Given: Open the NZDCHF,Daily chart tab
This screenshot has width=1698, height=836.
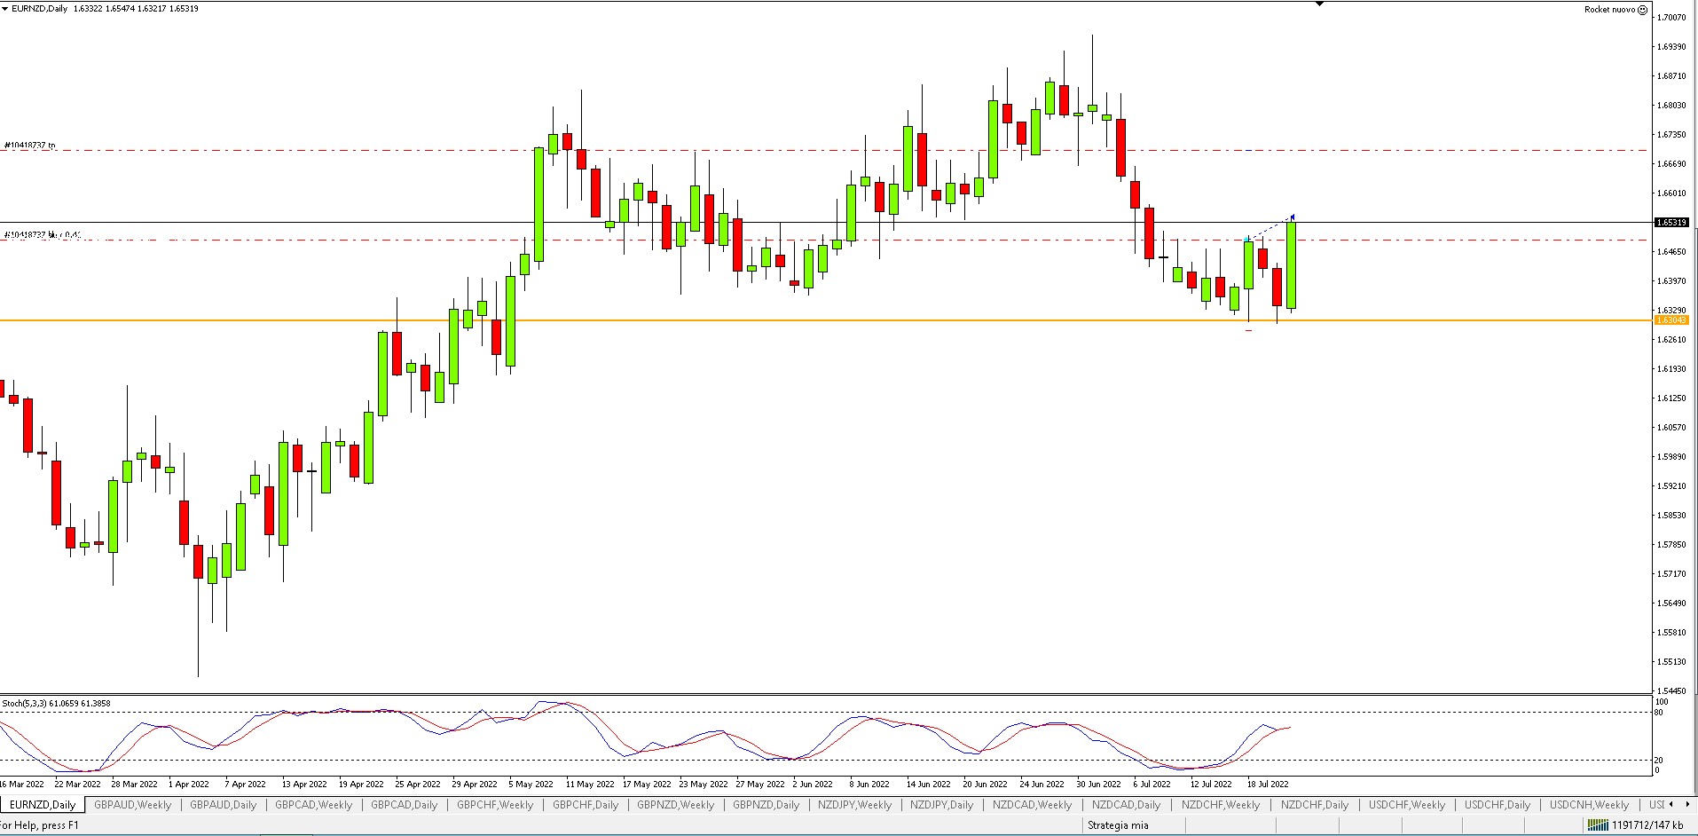Looking at the screenshot, I should pyautogui.click(x=1314, y=805).
